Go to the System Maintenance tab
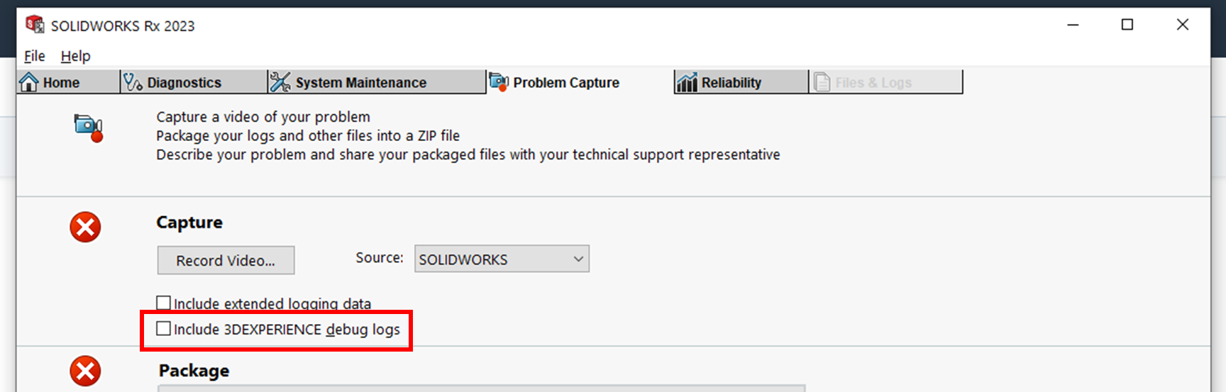Screen dimensions: 1226x392 [x=360, y=82]
